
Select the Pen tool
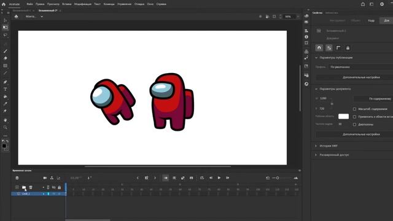point(6,82)
